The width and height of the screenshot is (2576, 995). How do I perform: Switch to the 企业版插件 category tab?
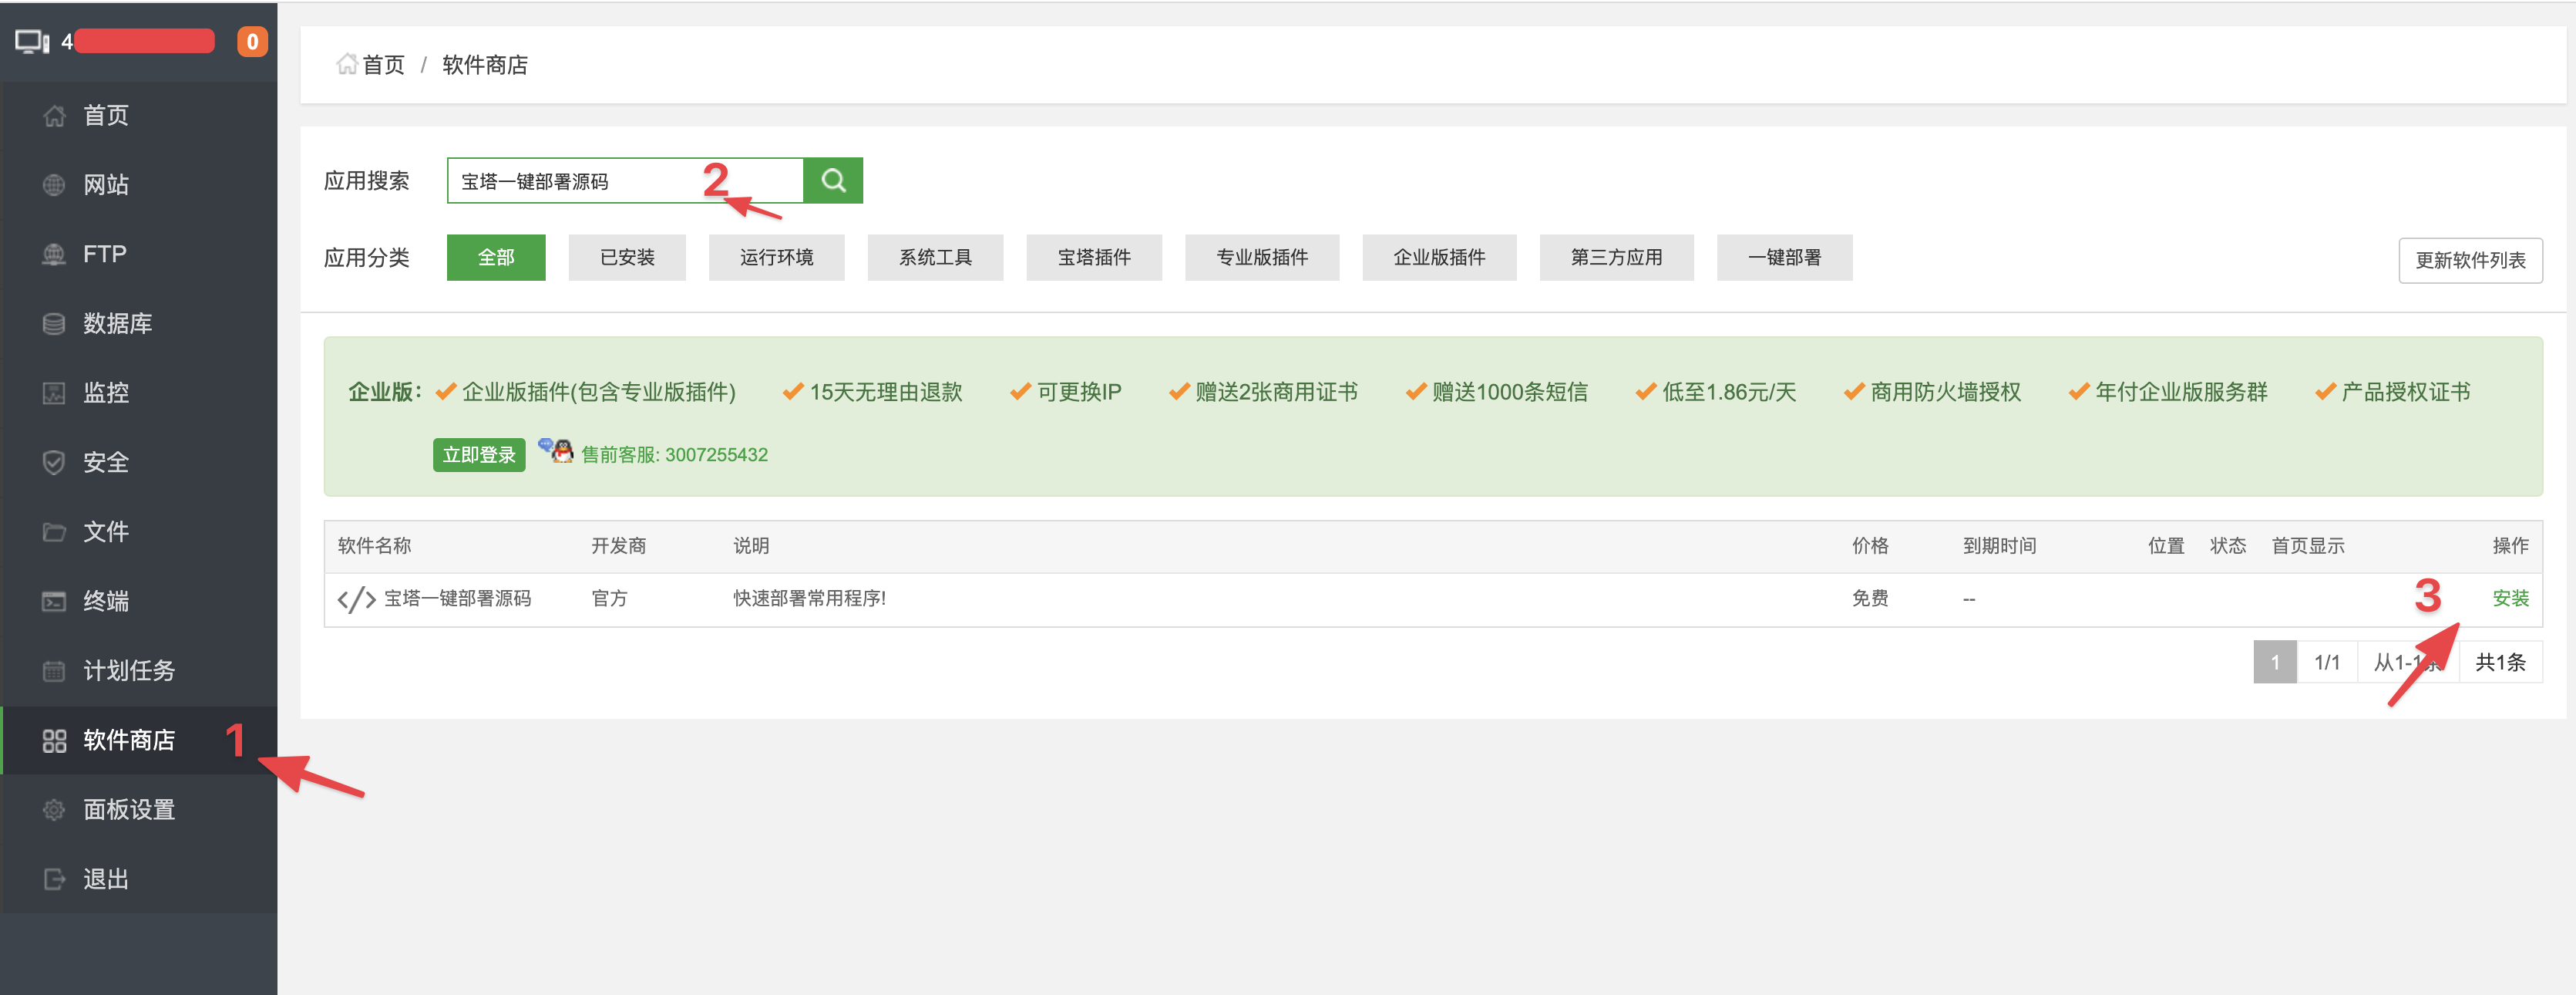(x=1439, y=258)
